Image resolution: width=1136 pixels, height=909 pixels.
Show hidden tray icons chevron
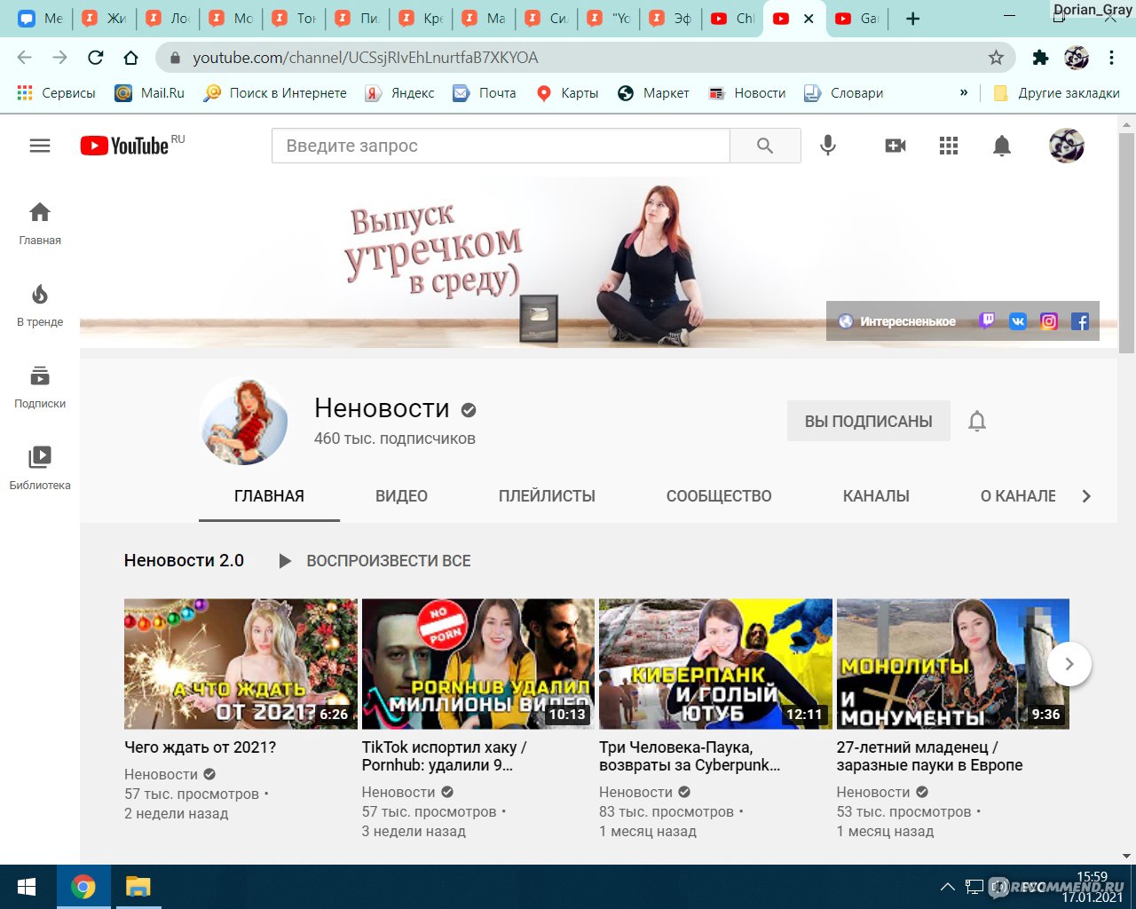947,887
